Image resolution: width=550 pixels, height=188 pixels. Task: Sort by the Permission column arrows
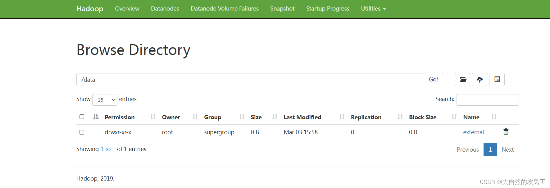pyautogui.click(x=153, y=117)
